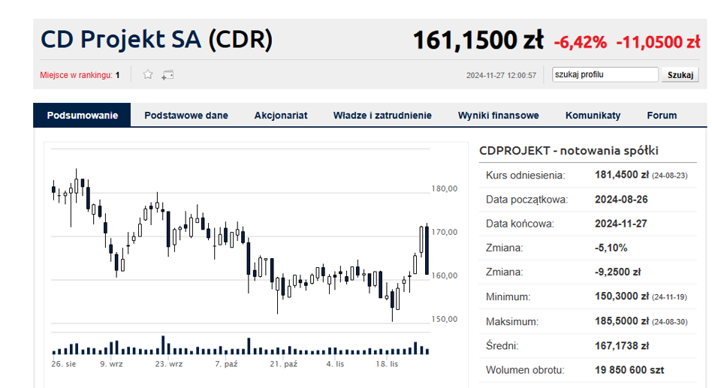Select Średni value 167,1738 zł
This screenshot has width=712, height=388.
tap(622, 345)
